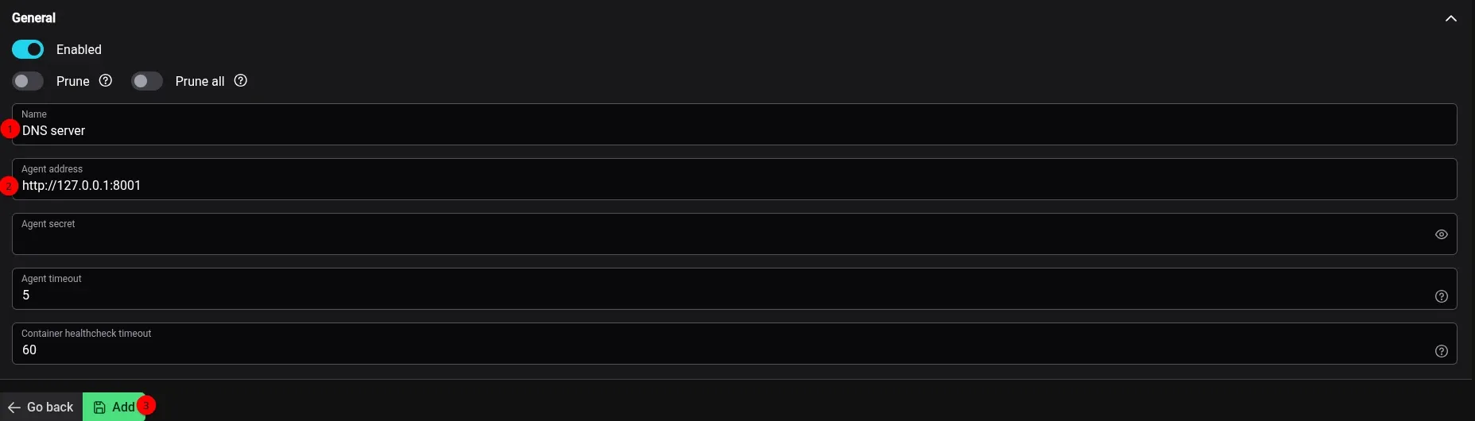Screen dimensions: 1475x421
Task: Focus the Name field containing DNS server
Action: point(734,124)
